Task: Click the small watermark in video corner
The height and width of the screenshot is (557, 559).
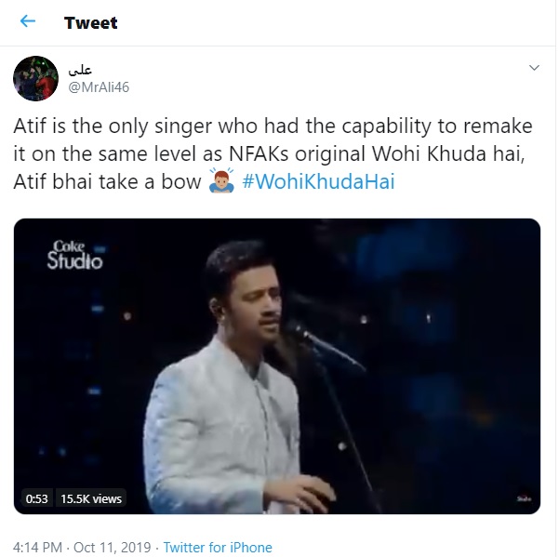Action: pyautogui.click(x=524, y=499)
